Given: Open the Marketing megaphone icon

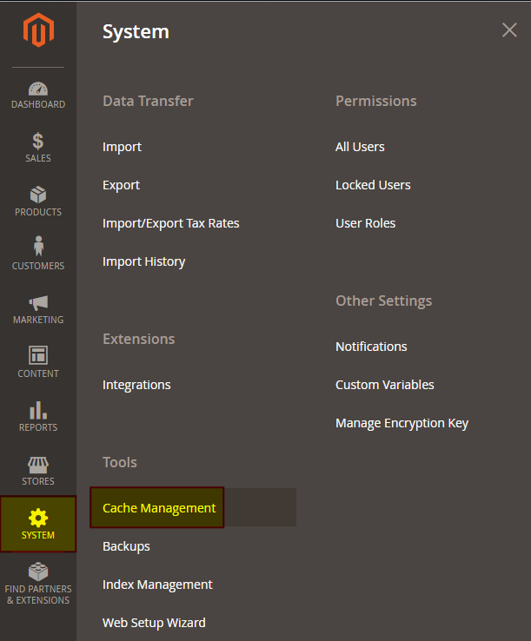Looking at the screenshot, I should click(x=38, y=303).
